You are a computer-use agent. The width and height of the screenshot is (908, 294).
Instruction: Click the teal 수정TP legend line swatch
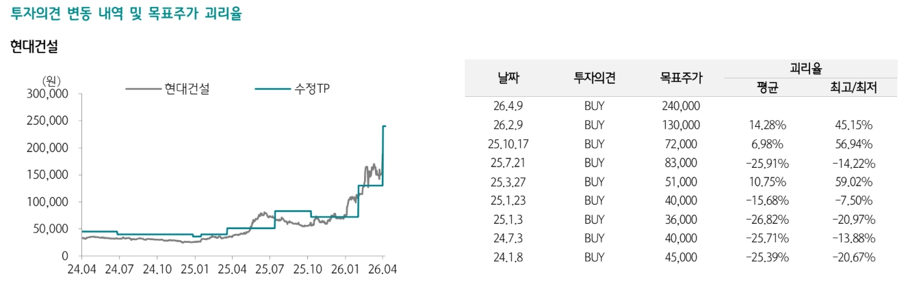click(272, 89)
